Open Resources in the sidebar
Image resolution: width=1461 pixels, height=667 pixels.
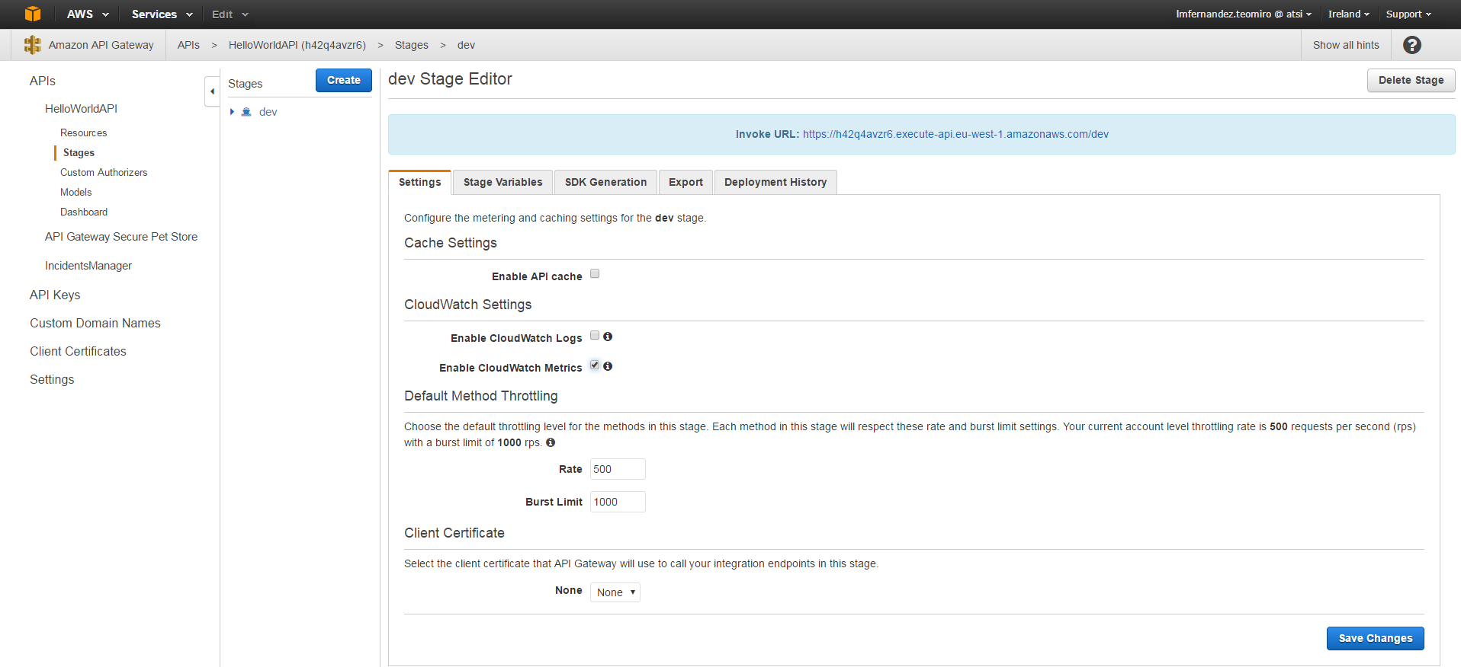click(x=84, y=132)
